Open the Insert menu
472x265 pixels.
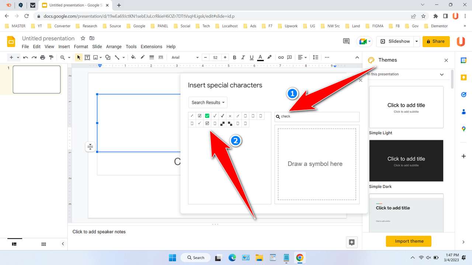pos(64,46)
